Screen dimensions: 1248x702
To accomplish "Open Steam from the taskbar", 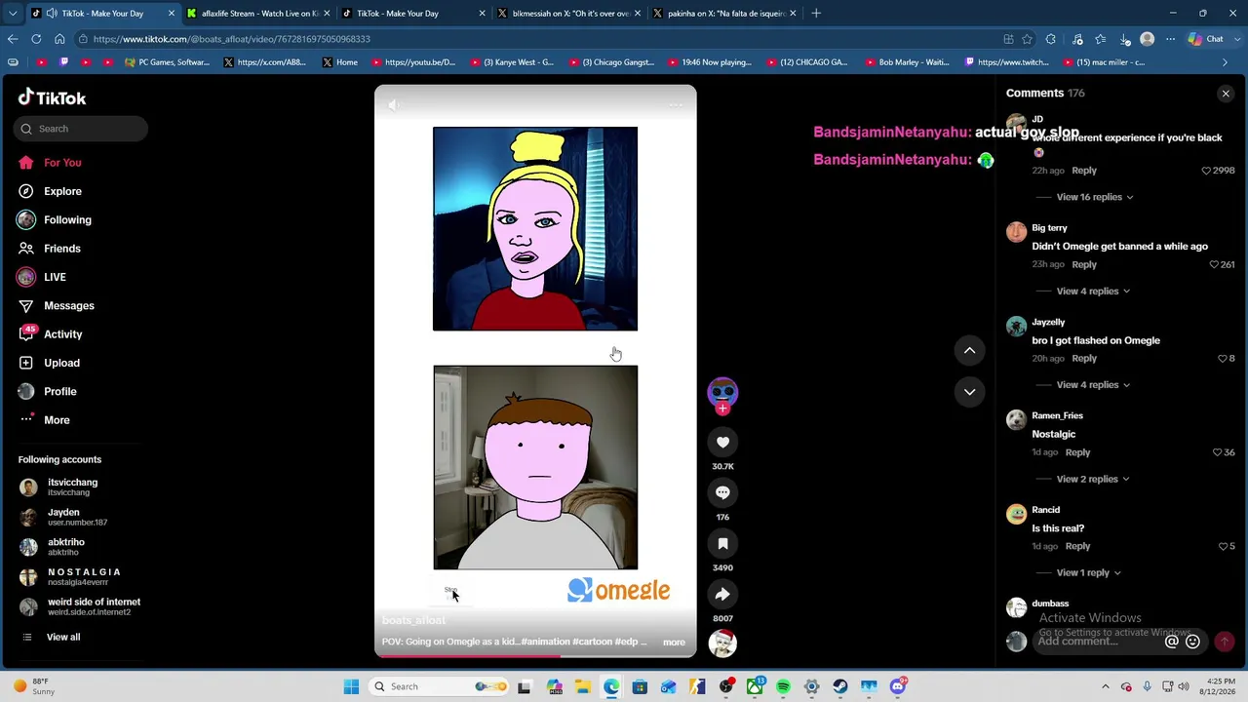I will click(x=839, y=686).
